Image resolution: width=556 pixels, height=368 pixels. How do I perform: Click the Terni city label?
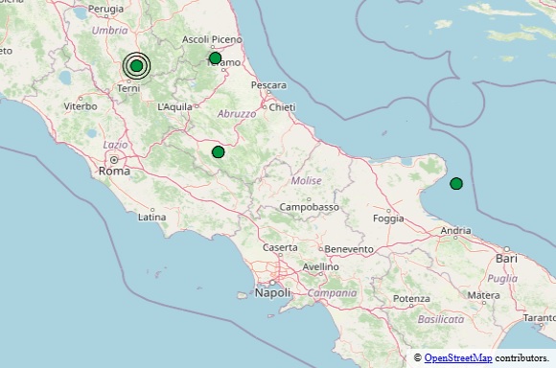pyautogui.click(x=128, y=88)
